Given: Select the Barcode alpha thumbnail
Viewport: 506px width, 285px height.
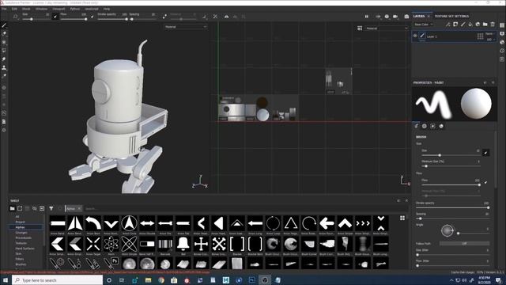Looking at the screenshot, I should pos(165,244).
